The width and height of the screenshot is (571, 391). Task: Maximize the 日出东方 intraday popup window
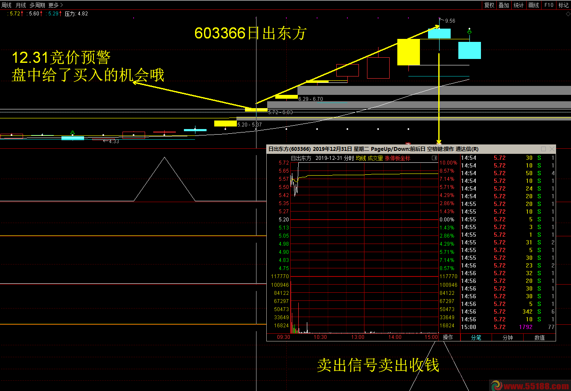pos(543,149)
